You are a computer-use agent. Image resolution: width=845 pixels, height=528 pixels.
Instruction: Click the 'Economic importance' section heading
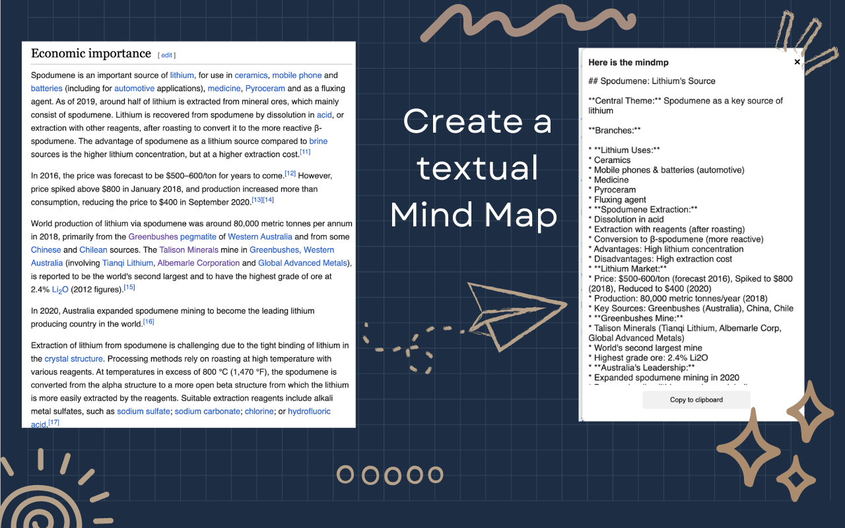pos(91,53)
